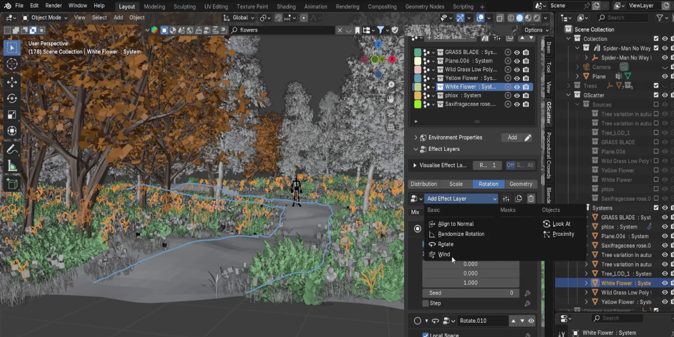Viewport: 674px width, 337px height.
Task: Choose Wind from the effect menu
Action: 444,254
